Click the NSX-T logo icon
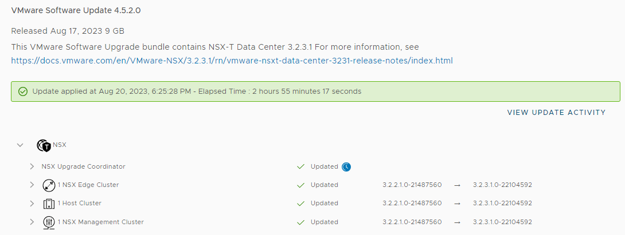 pyautogui.click(x=44, y=146)
